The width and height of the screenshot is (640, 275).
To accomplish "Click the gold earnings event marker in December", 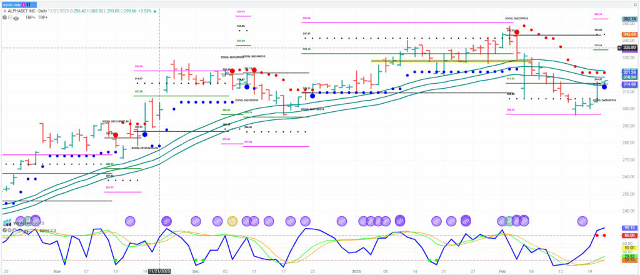I will pyautogui.click(x=232, y=221).
